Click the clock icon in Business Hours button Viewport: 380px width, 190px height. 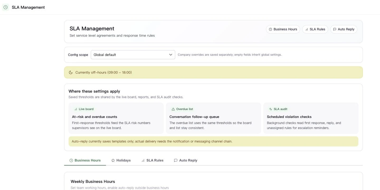coord(270,29)
